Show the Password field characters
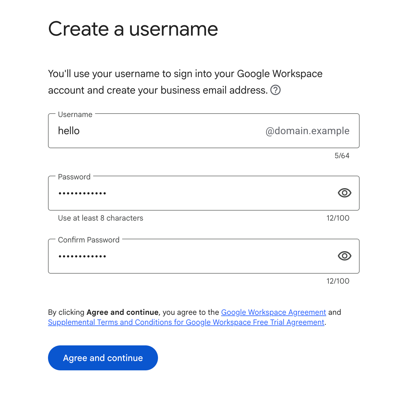 pyautogui.click(x=344, y=193)
